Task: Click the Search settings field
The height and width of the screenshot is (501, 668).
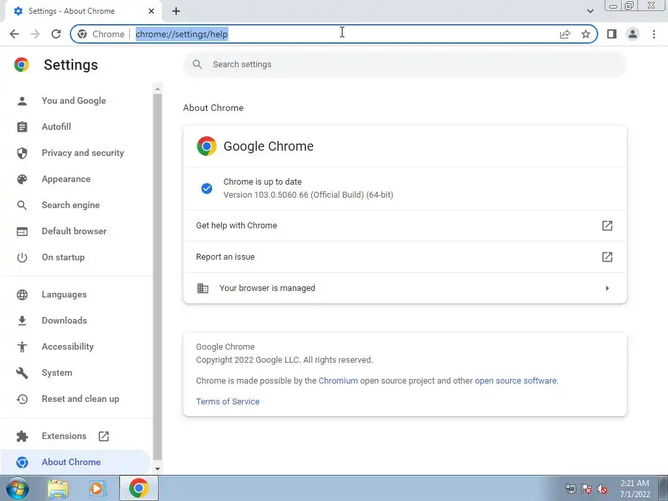Action: pos(404,65)
